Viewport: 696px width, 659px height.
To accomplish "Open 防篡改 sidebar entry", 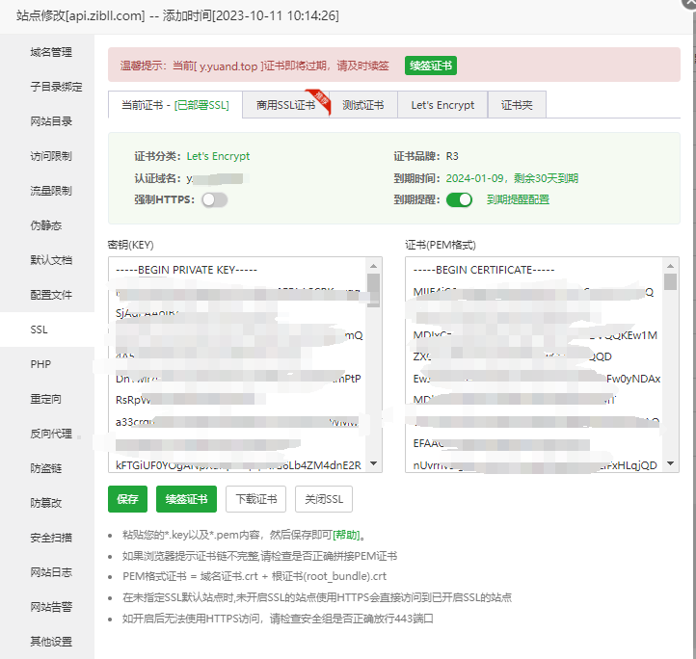I will click(x=45, y=502).
